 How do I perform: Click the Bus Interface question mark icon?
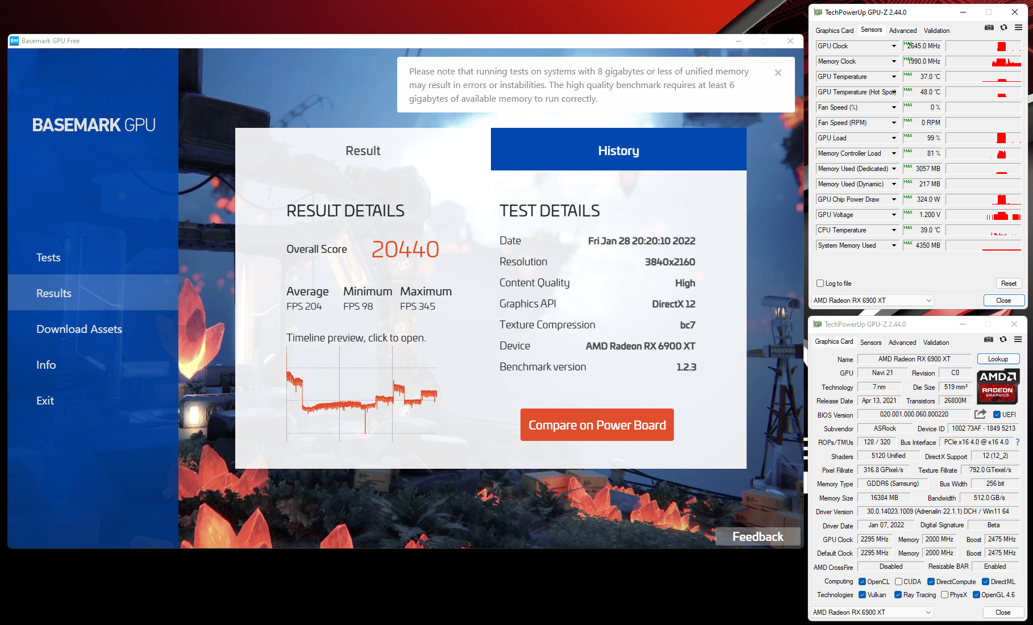tap(1017, 442)
